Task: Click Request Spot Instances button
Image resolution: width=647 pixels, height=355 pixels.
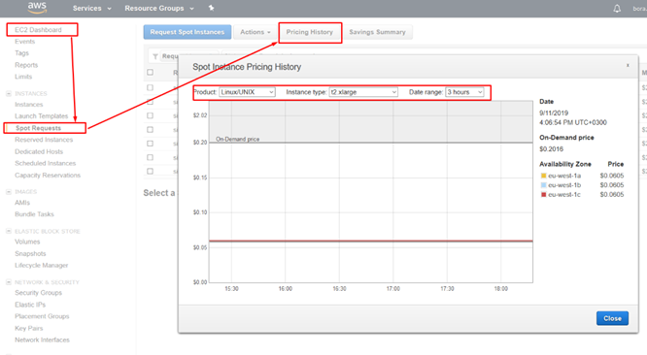Action: point(187,32)
